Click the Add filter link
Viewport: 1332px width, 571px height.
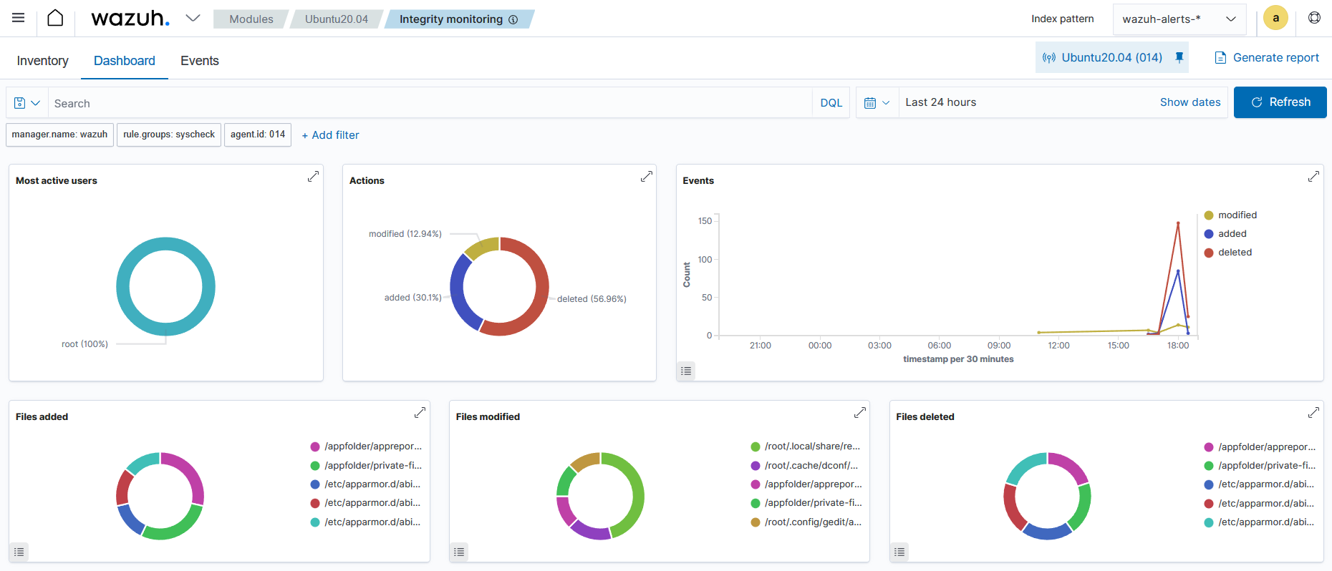[330, 135]
